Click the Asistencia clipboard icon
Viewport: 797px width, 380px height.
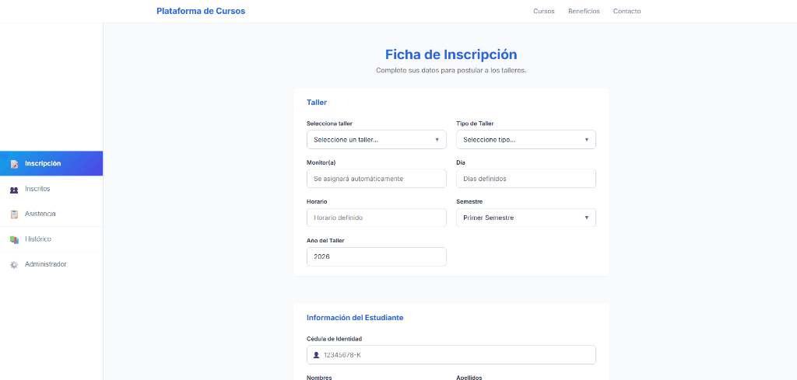tap(14, 214)
